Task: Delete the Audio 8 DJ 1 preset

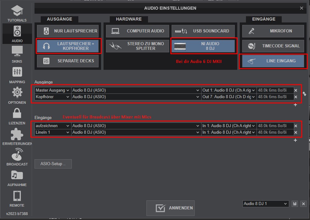Action: (x=303, y=204)
